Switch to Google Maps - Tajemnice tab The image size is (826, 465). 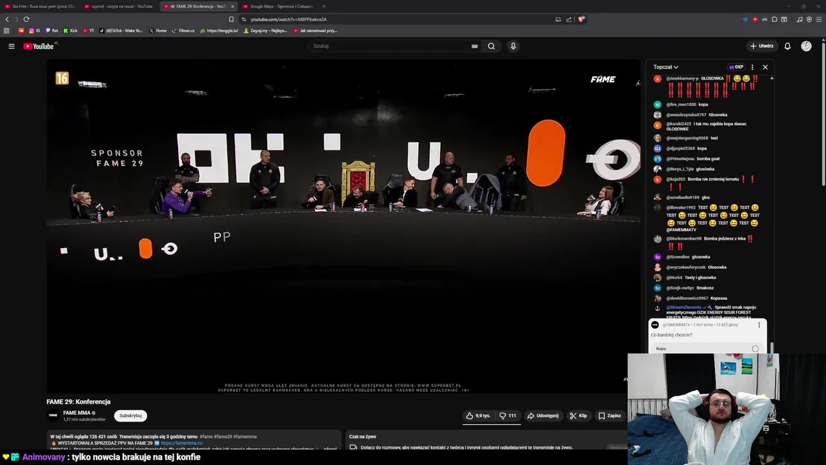(x=277, y=6)
